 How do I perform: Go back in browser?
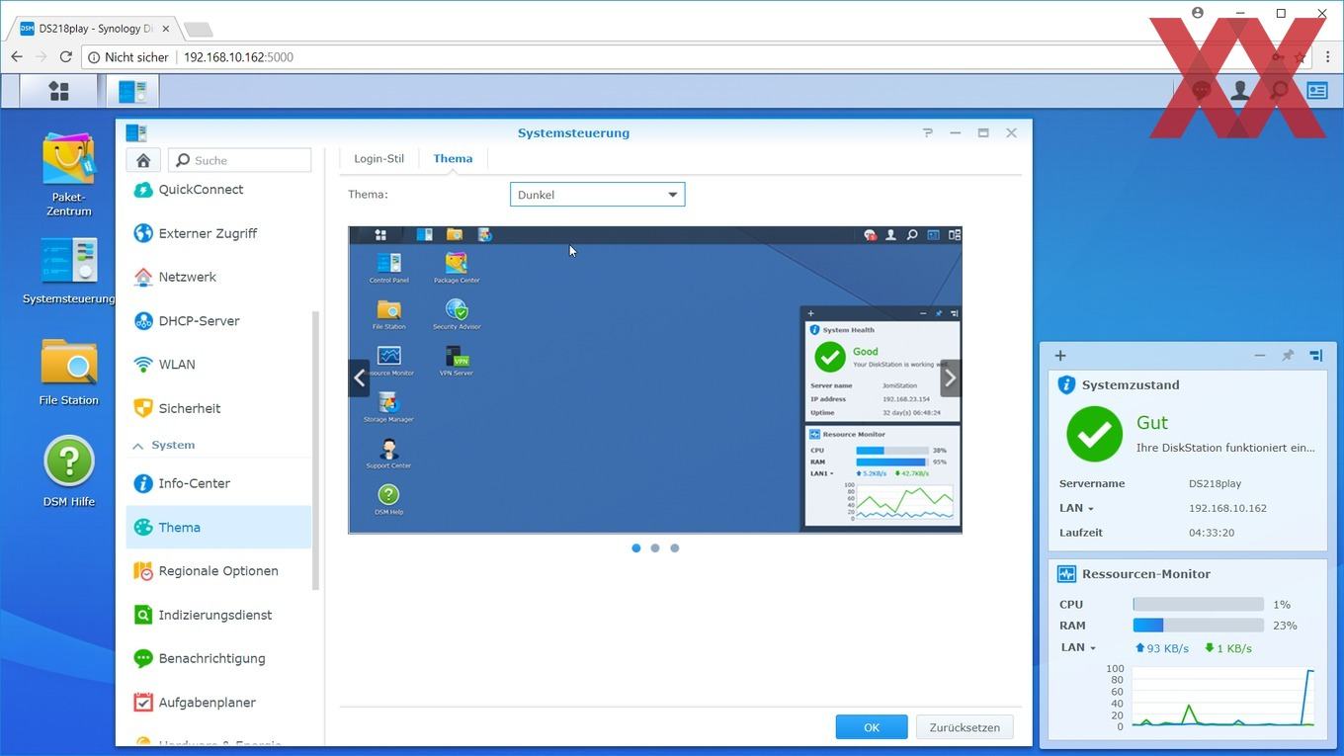17,57
